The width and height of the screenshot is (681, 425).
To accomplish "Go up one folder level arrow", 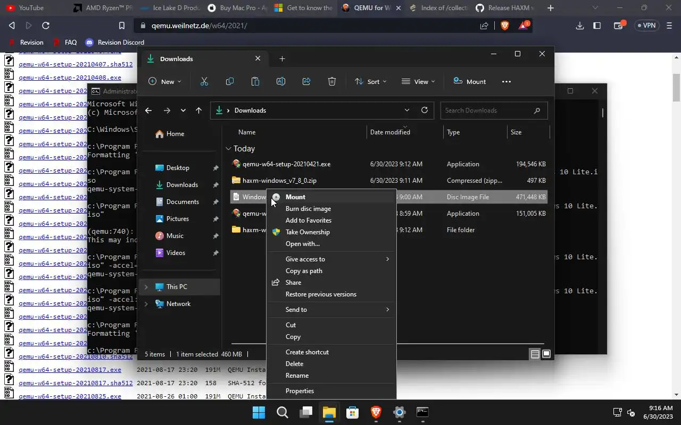I will click(198, 110).
